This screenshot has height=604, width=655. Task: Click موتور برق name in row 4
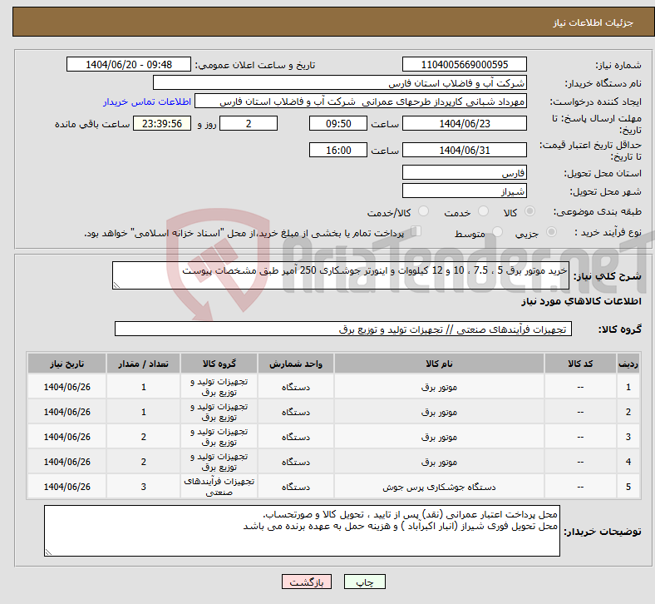click(x=439, y=463)
